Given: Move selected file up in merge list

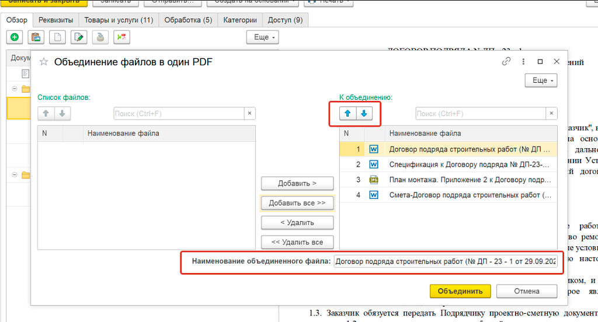Looking at the screenshot, I should (x=347, y=113).
